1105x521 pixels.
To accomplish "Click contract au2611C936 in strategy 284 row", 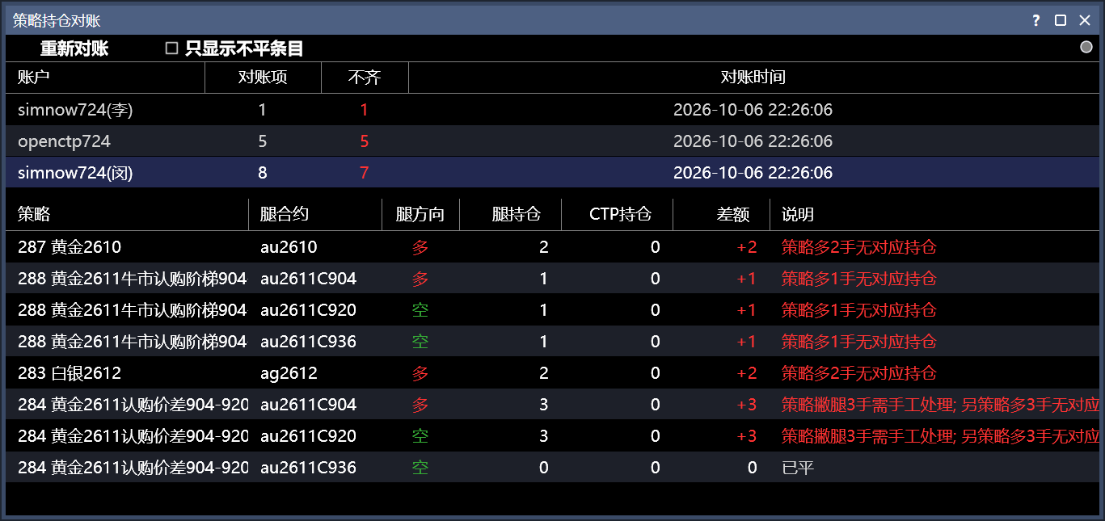I will [x=308, y=468].
